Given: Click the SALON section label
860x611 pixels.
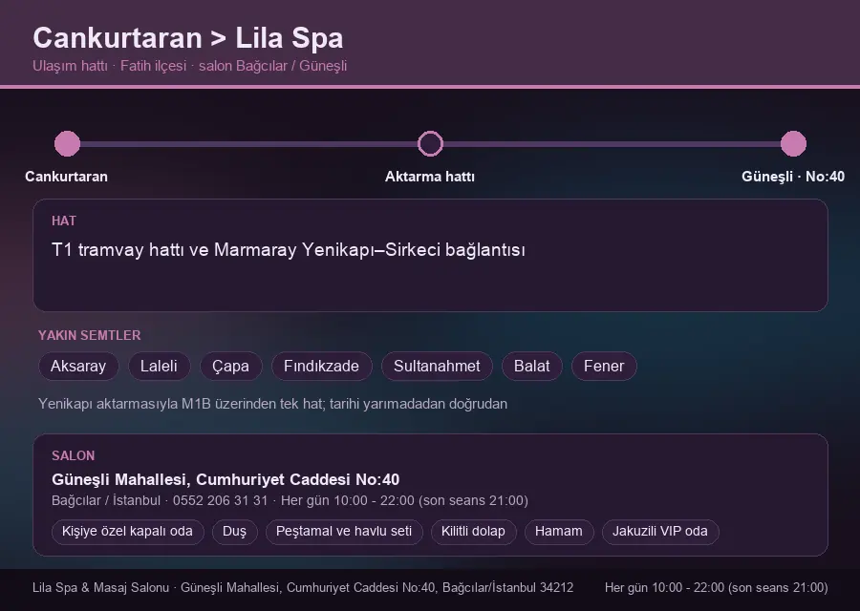Looking at the screenshot, I should [73, 456].
